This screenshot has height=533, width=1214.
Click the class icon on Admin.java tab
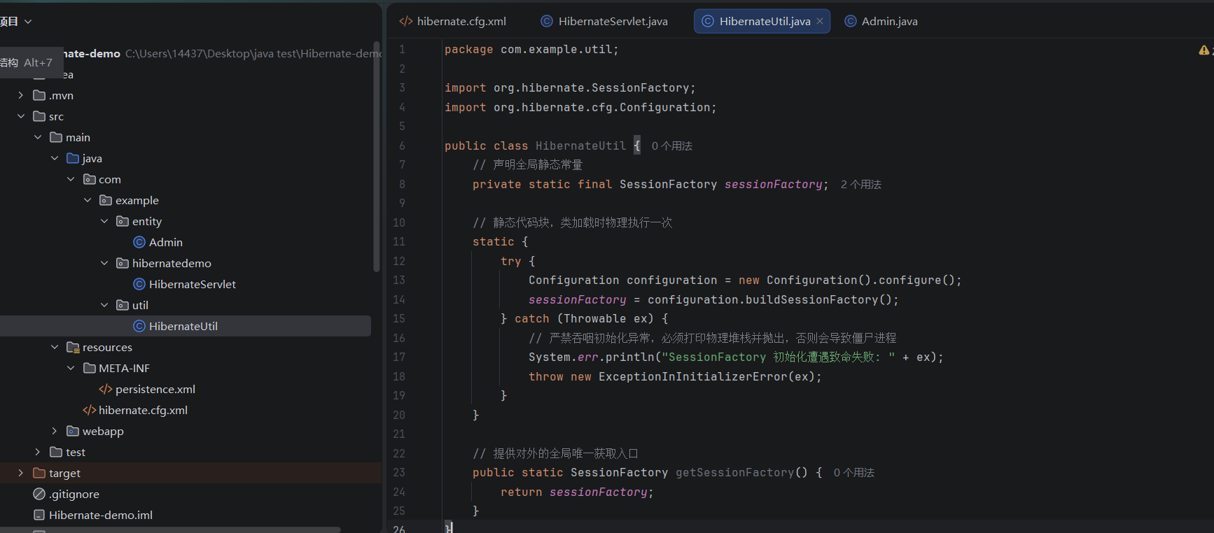coord(851,21)
